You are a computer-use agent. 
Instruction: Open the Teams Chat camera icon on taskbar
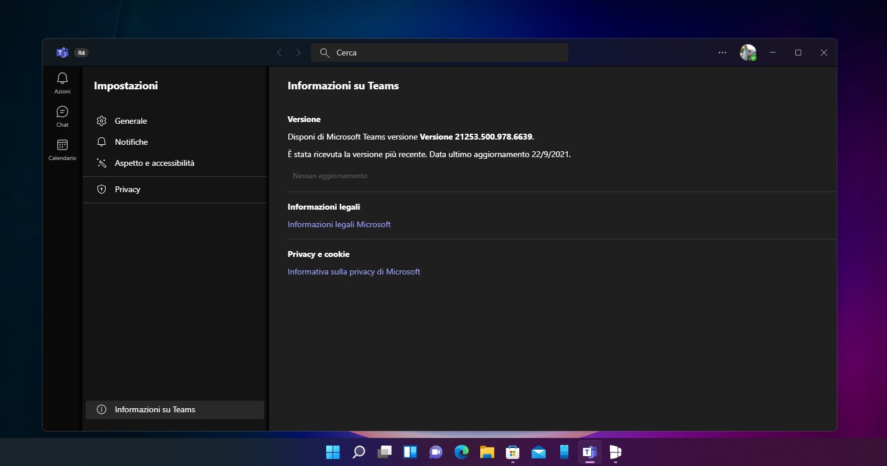coord(436,452)
